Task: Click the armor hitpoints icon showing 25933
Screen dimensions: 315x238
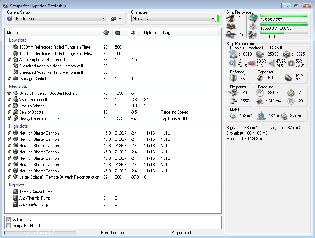Action: 260,54
